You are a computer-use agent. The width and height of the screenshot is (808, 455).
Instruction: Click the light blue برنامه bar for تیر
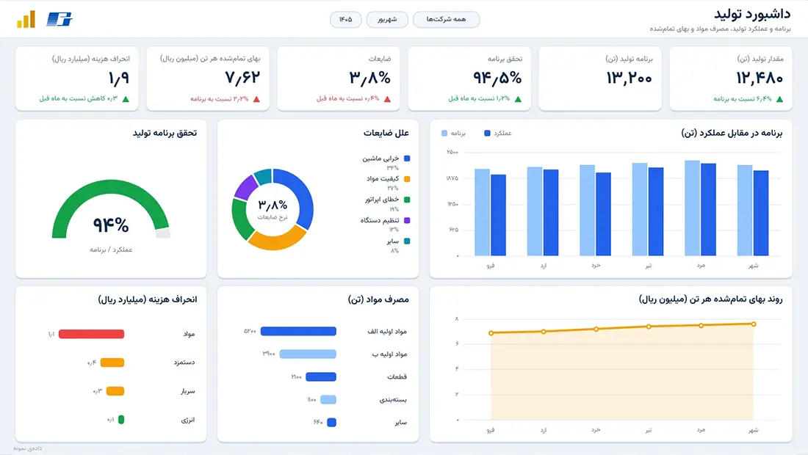[640, 209]
